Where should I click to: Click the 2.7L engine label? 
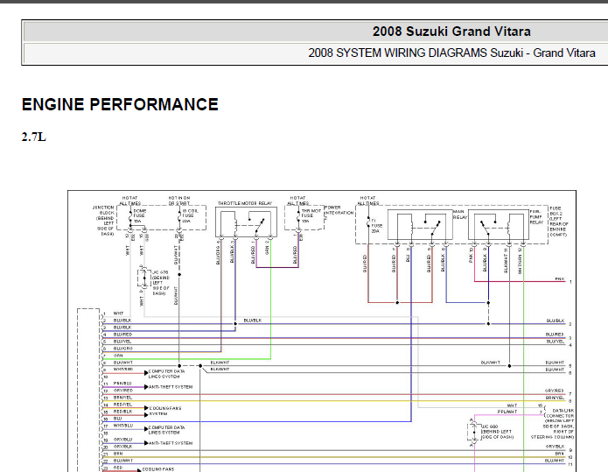33,137
